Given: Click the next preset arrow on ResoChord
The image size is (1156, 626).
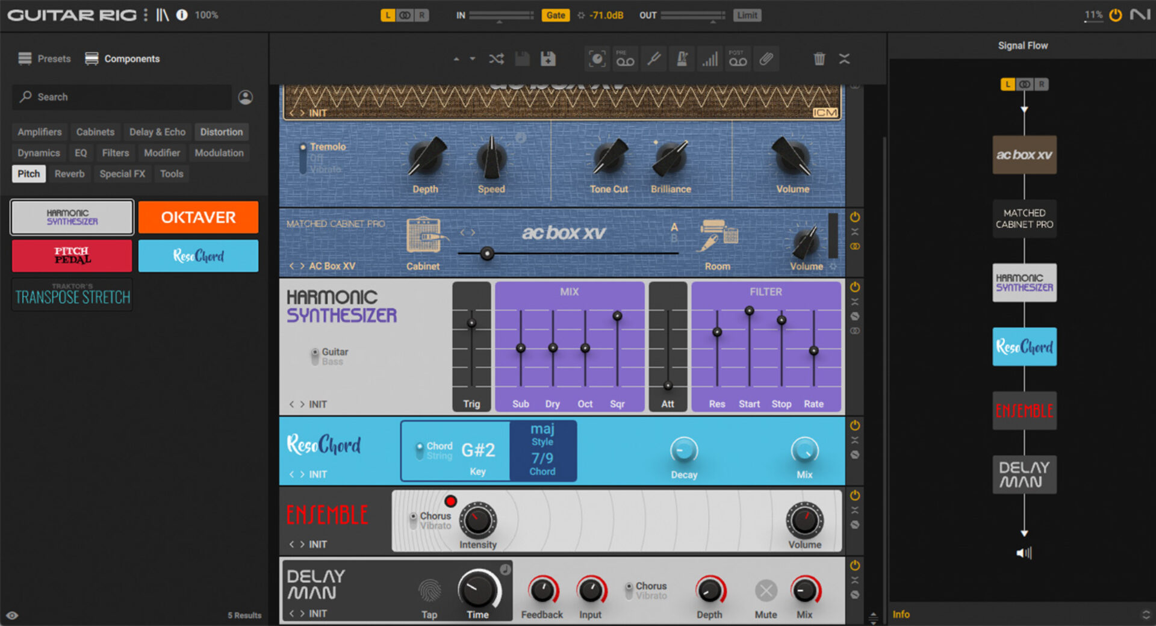Looking at the screenshot, I should 302,474.
